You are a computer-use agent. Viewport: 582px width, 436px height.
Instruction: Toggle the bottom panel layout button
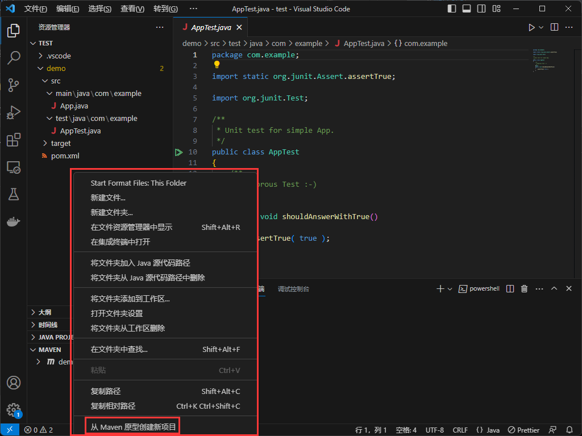point(467,9)
